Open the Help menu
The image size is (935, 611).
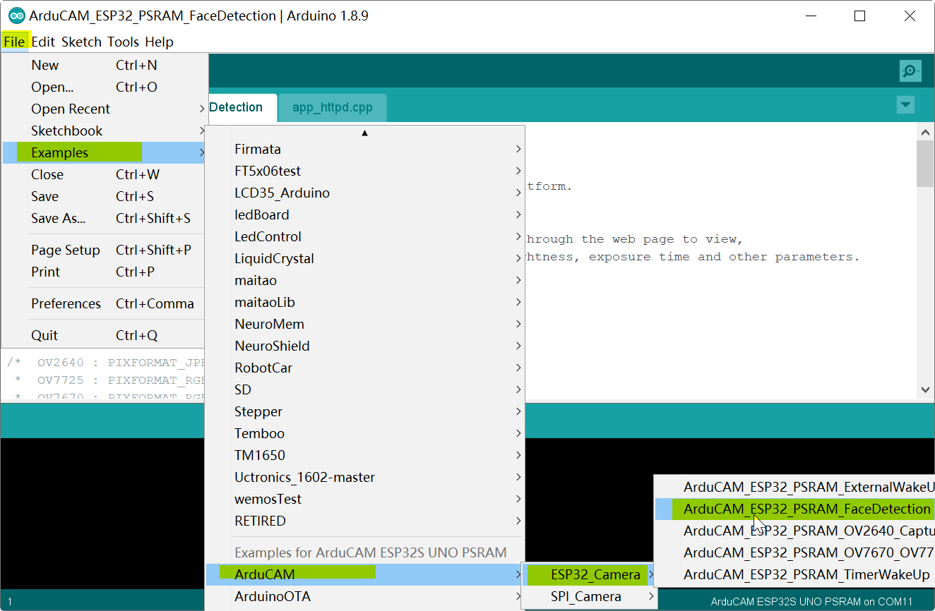pos(159,42)
